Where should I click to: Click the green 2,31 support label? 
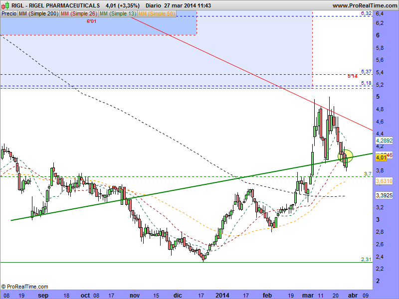pos(366,259)
